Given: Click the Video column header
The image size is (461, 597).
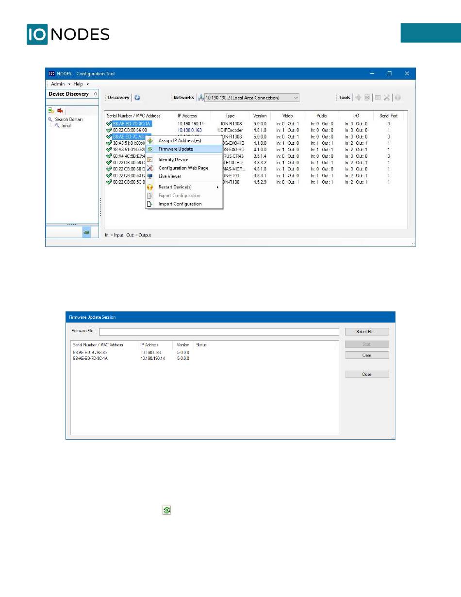Looking at the screenshot, I should point(288,116).
